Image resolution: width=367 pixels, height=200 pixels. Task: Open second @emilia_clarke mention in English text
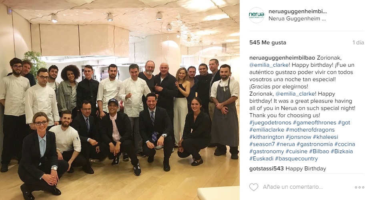295,94
